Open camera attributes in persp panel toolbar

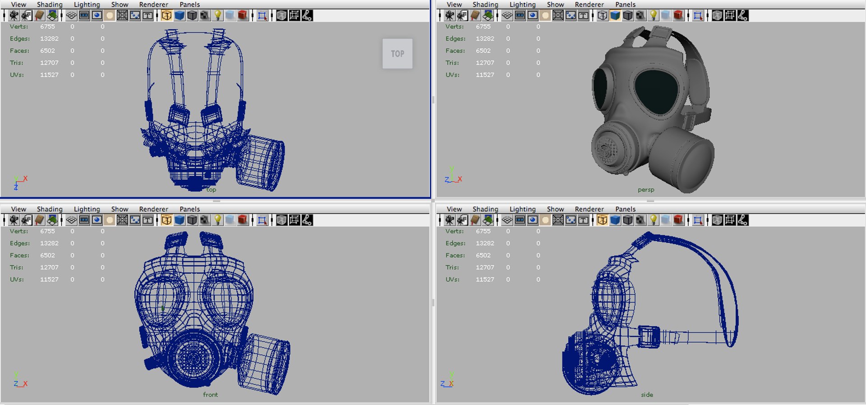pos(462,16)
